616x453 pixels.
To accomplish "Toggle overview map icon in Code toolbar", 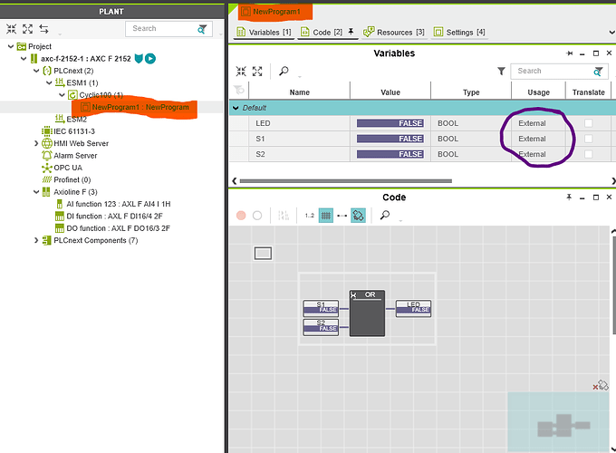I will (358, 216).
